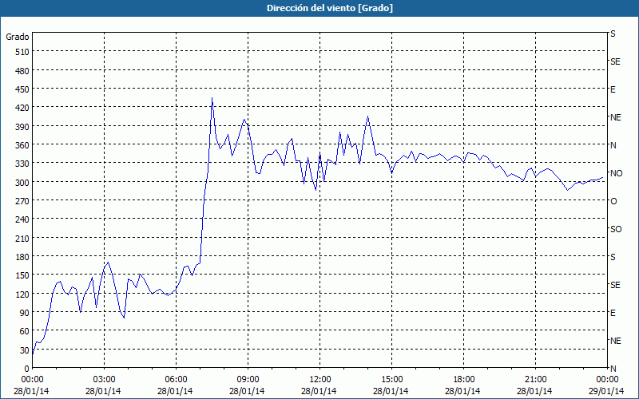Click the 330 degree axis label
The image size is (639, 399).
(x=22, y=164)
